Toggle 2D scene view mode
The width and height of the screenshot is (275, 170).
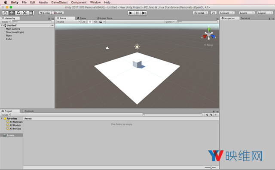[84, 22]
